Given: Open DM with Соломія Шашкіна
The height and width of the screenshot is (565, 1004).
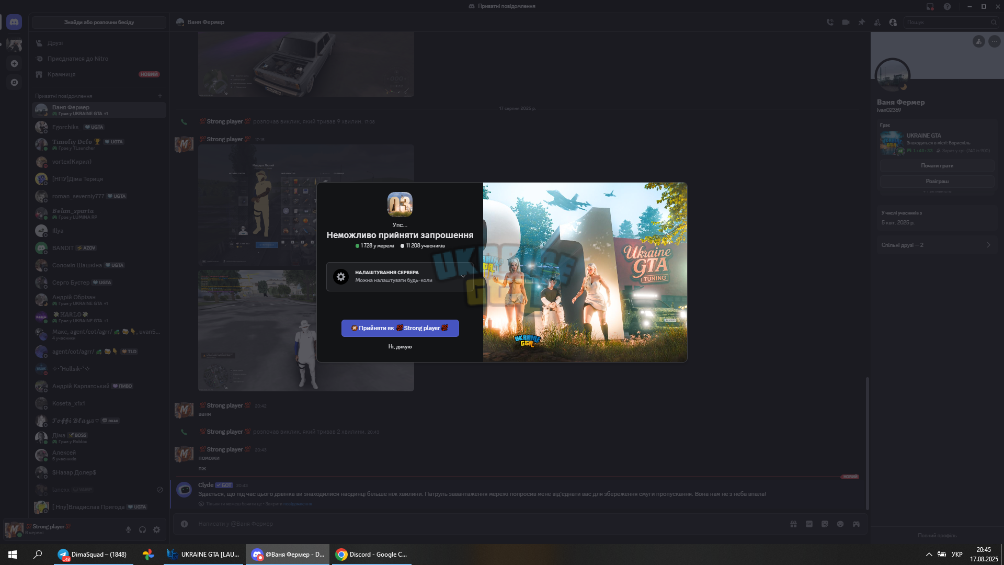Looking at the screenshot, I should coord(99,265).
